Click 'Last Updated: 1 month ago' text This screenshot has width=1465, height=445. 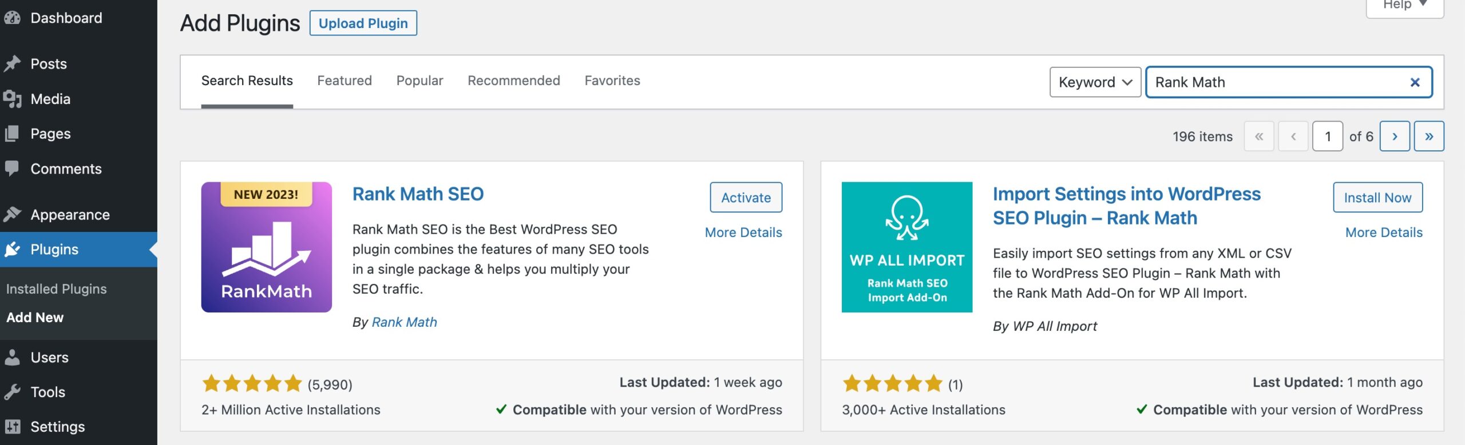coord(1338,383)
